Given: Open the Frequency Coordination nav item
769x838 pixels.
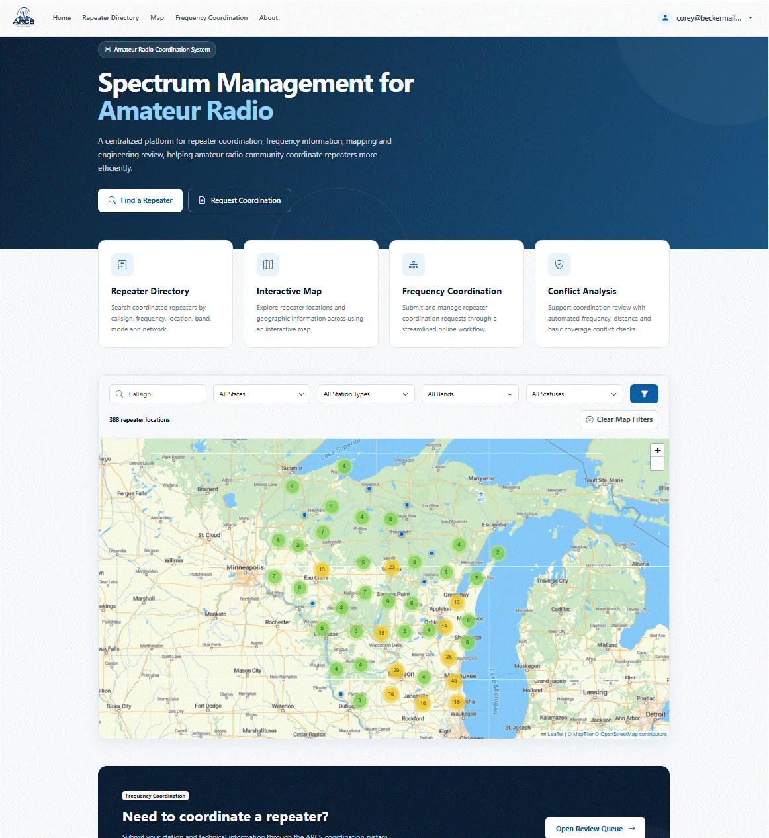Looking at the screenshot, I should (x=211, y=18).
